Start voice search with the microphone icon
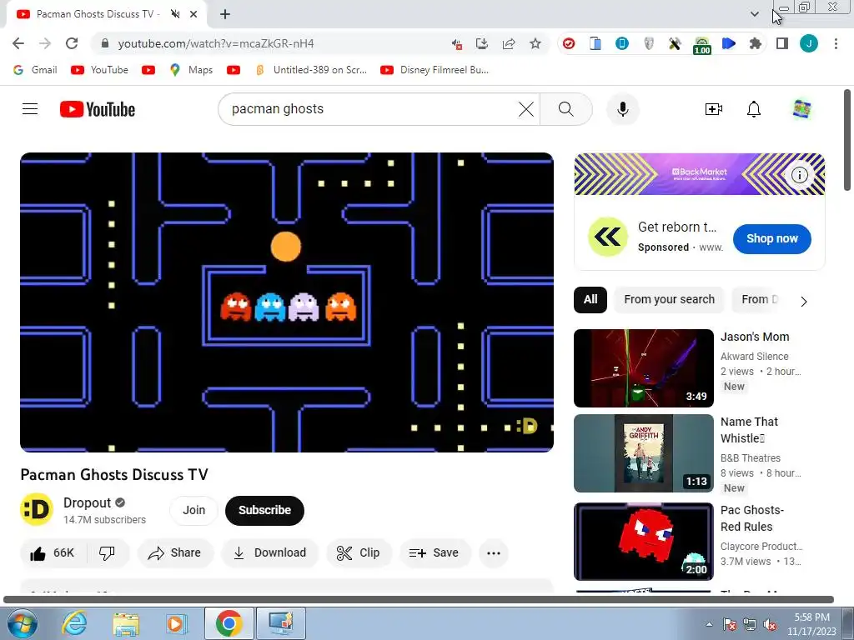Viewport: 854px width, 640px height. (x=622, y=109)
